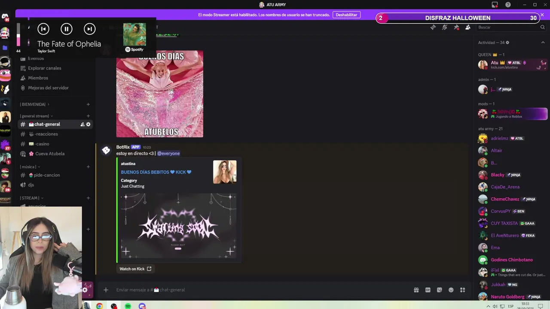Open the apps launcher icon in message bar
The width and height of the screenshot is (550, 309).
coord(463,290)
